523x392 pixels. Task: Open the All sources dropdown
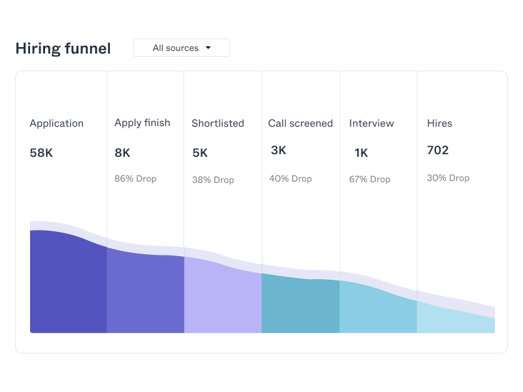(x=181, y=48)
